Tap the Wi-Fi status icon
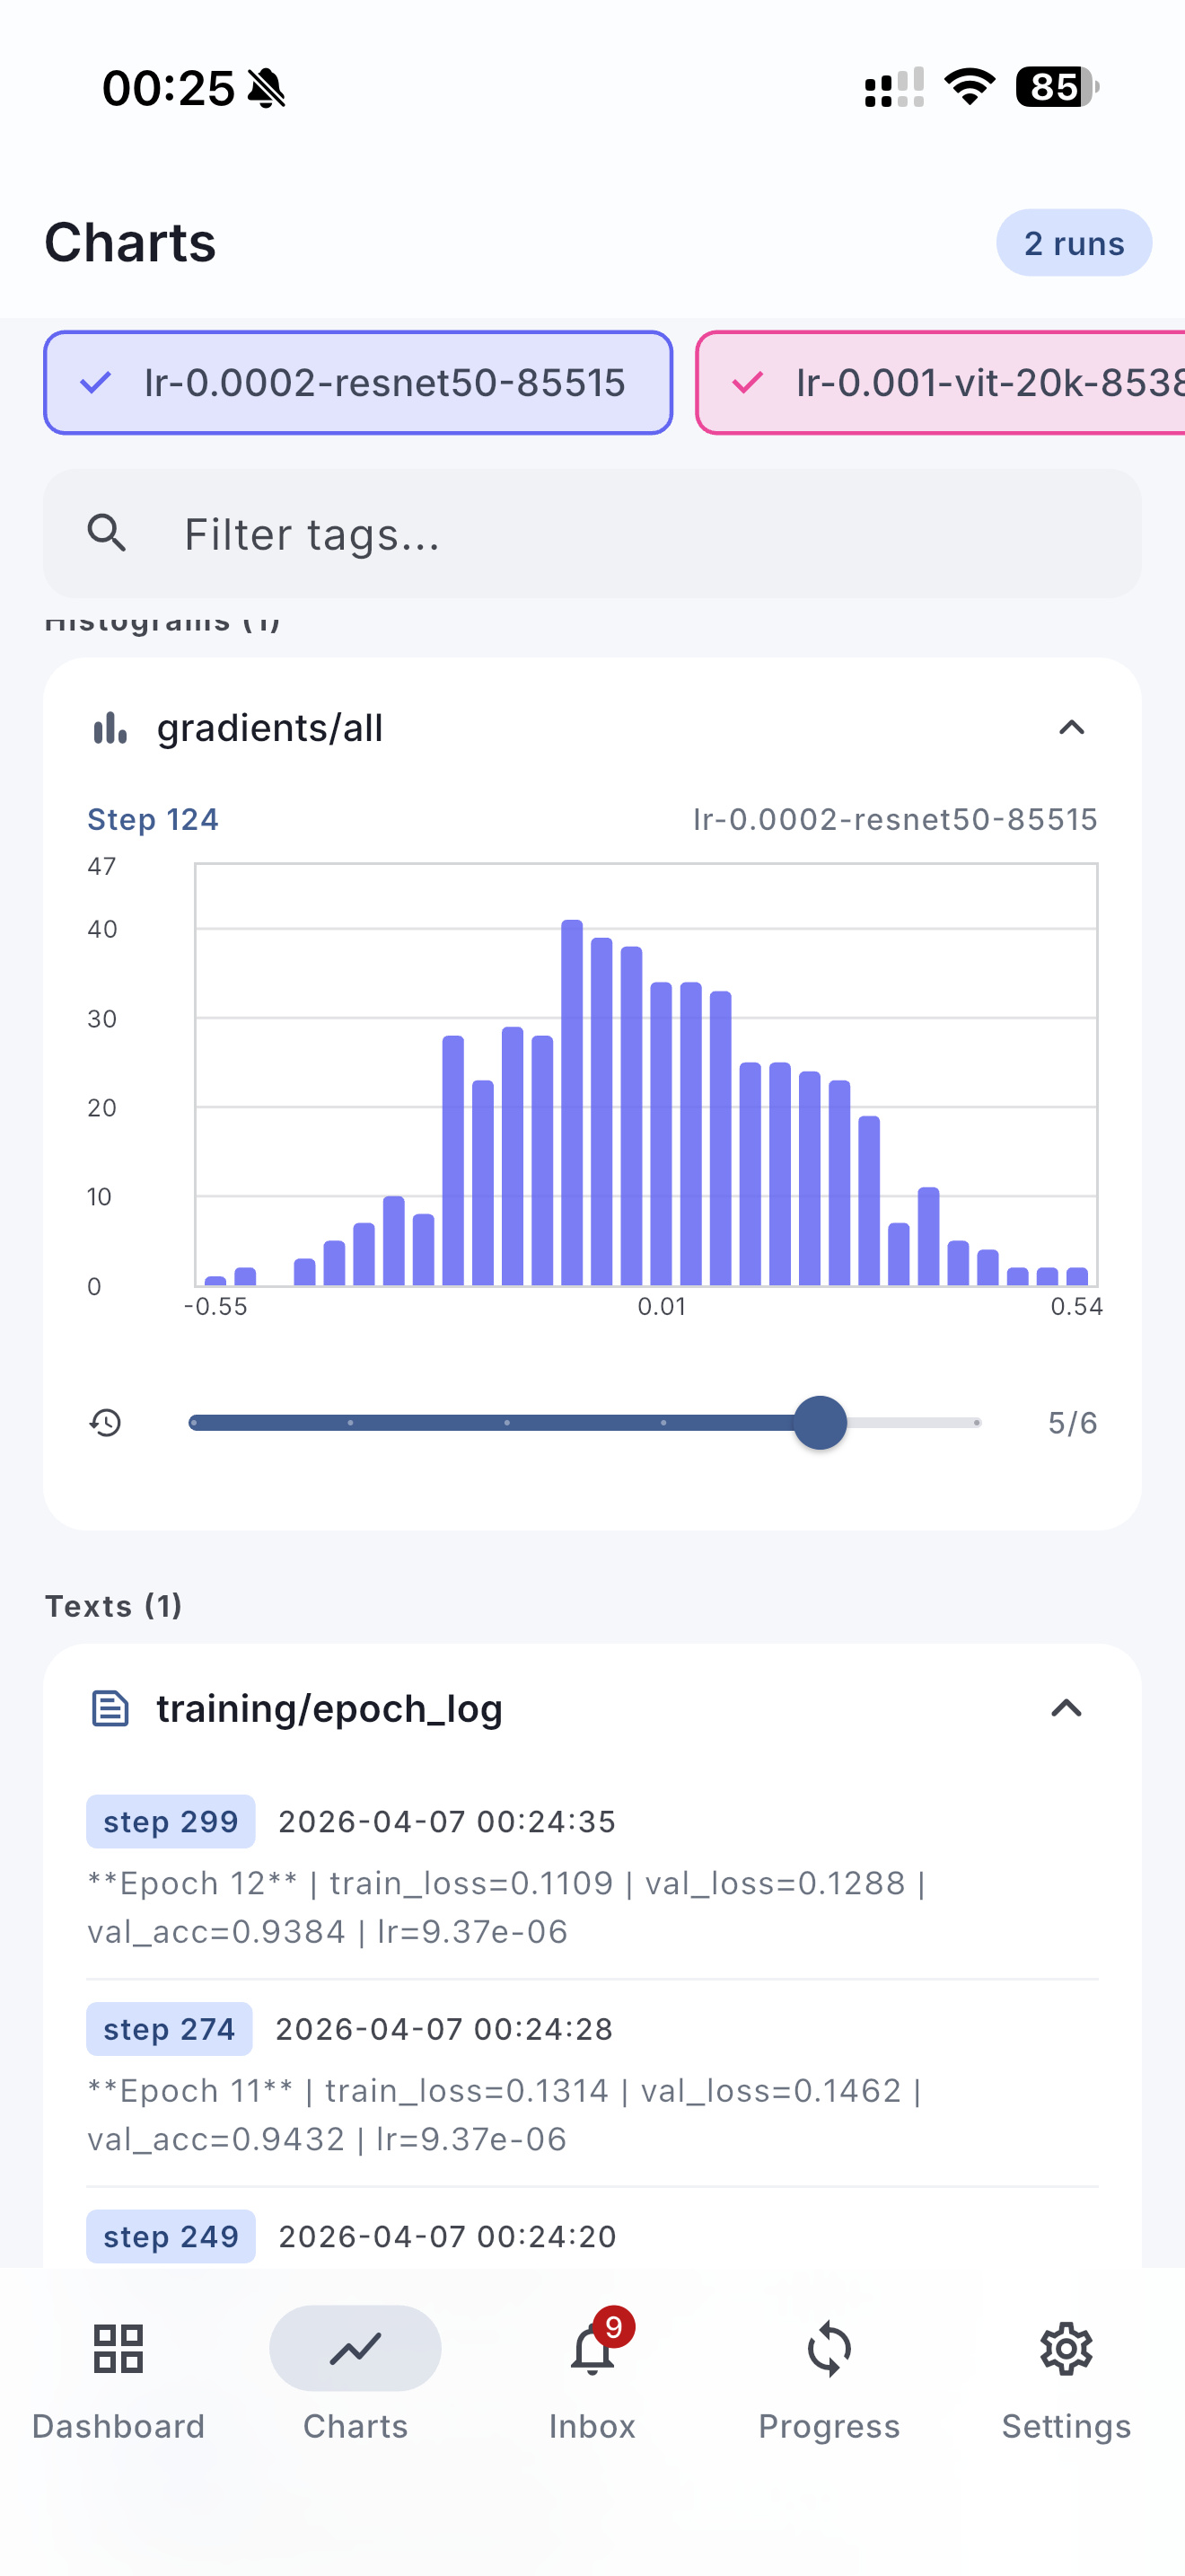This screenshot has width=1185, height=2576. [x=970, y=87]
